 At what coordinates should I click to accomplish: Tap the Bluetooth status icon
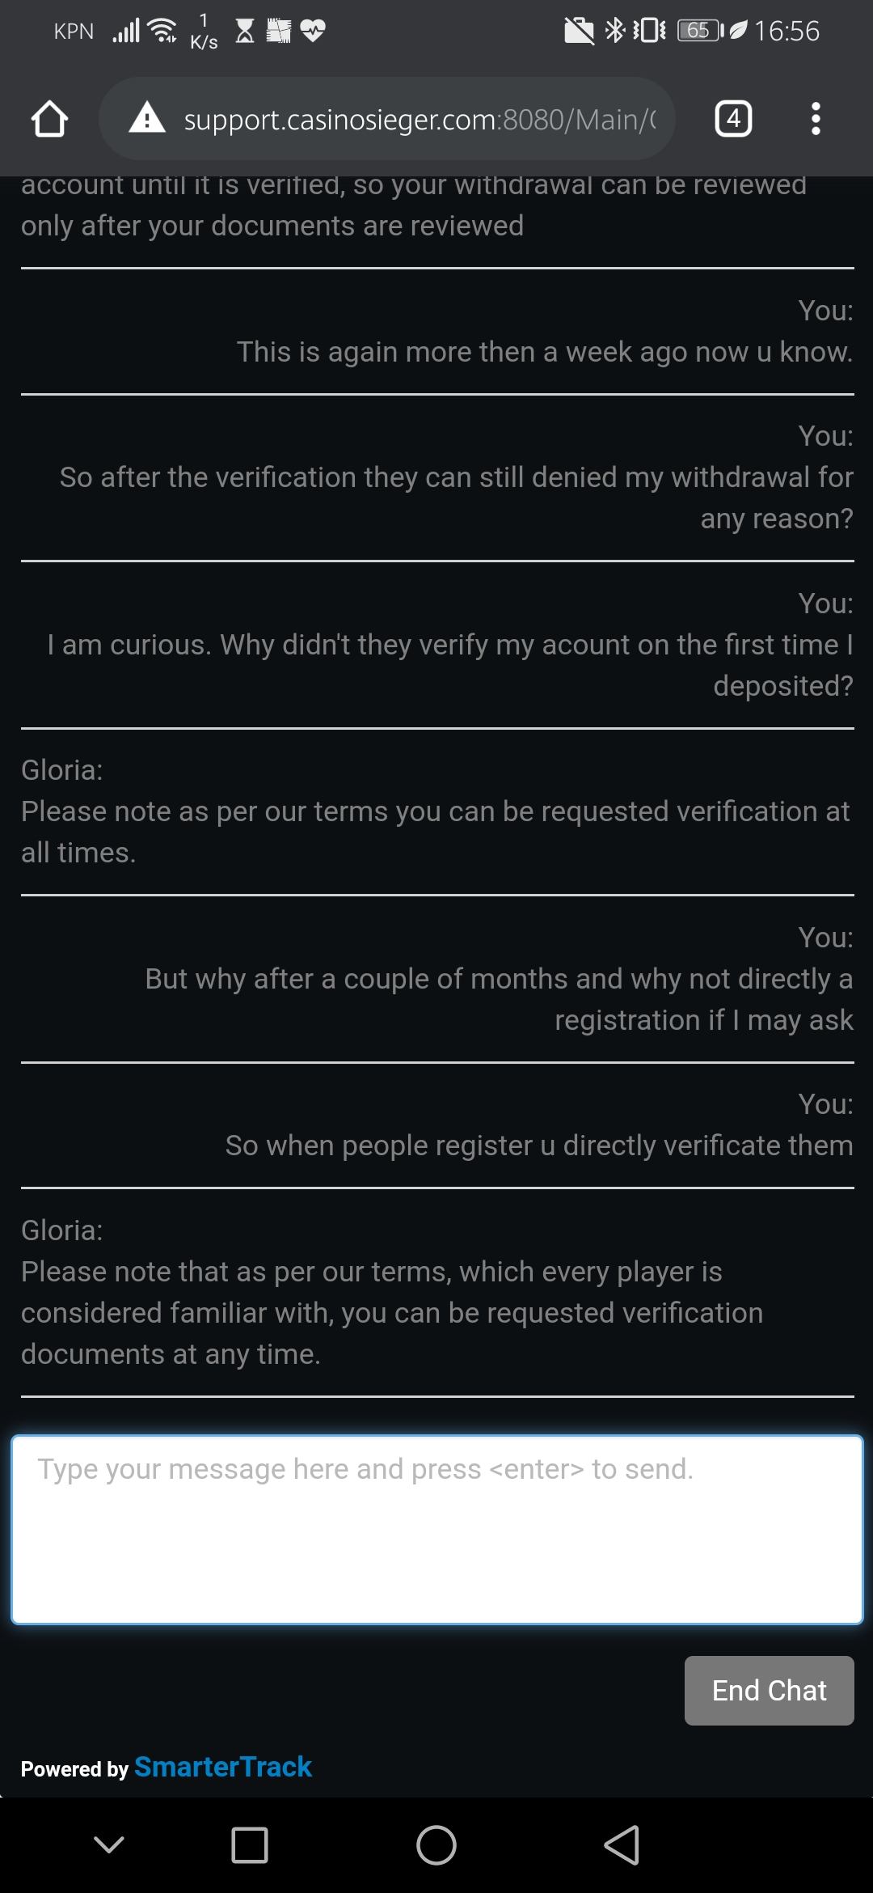click(615, 31)
